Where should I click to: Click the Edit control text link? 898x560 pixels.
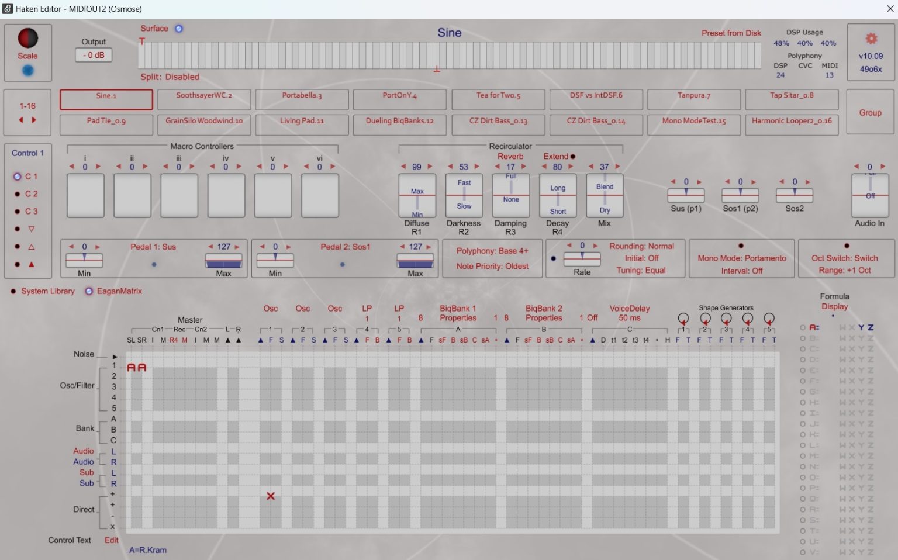pyautogui.click(x=111, y=540)
